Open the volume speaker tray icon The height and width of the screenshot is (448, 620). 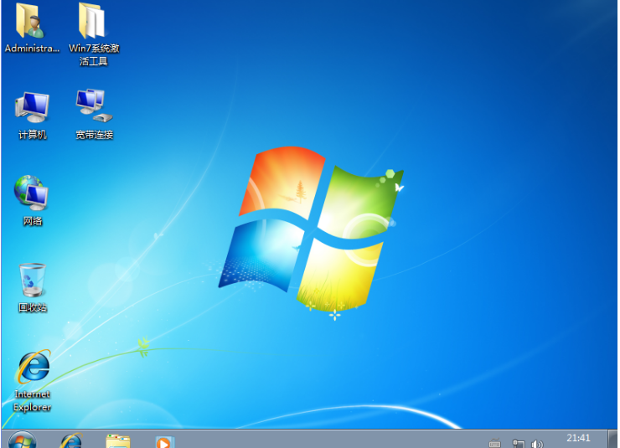point(537,444)
